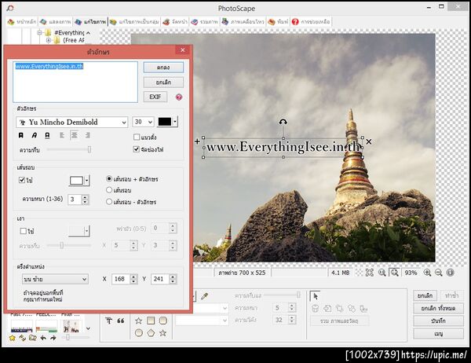Click the black text color swatch
Image resolution: width=471 pixels, height=363 pixels.
(x=165, y=122)
